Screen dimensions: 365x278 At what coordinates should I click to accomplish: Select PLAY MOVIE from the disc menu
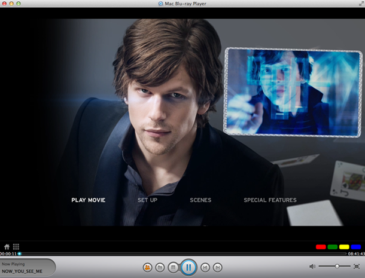tap(88, 200)
